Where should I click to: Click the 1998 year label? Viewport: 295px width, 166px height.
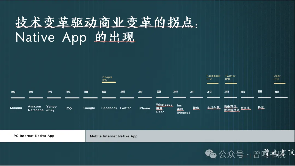click(x=86, y=92)
